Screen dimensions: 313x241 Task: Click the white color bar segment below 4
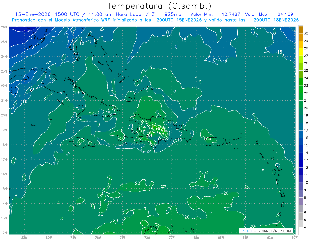pos(301,231)
